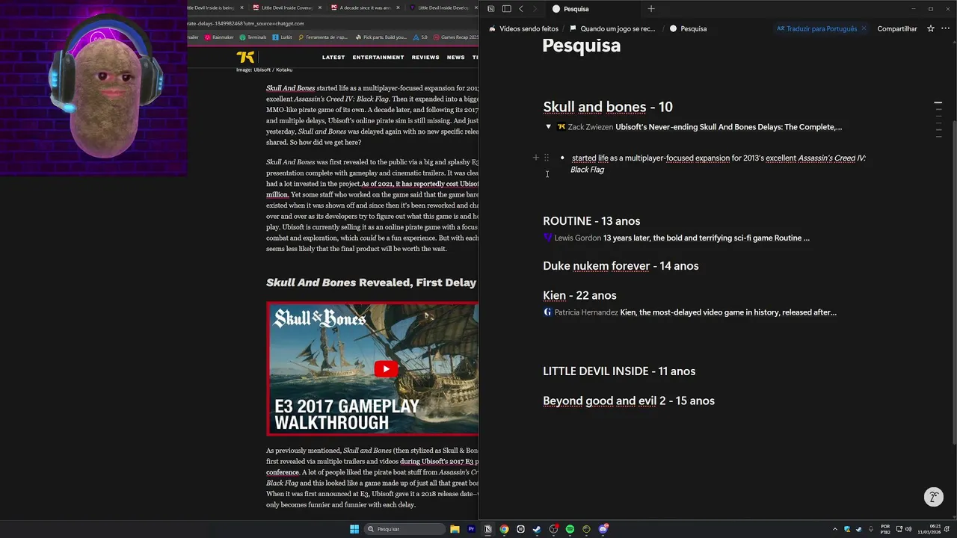Go forward with the Notion forward arrow
957x538 pixels.
click(535, 9)
